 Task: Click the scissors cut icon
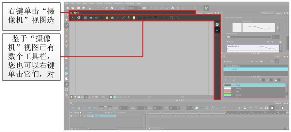(x=106, y=7)
